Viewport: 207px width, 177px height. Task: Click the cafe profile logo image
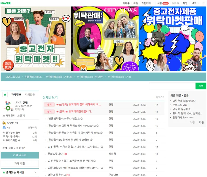click(8, 106)
